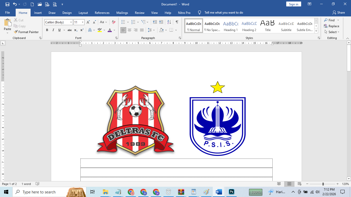The width and height of the screenshot is (351, 197).
Task: Center the paragraph text
Action: point(130,30)
